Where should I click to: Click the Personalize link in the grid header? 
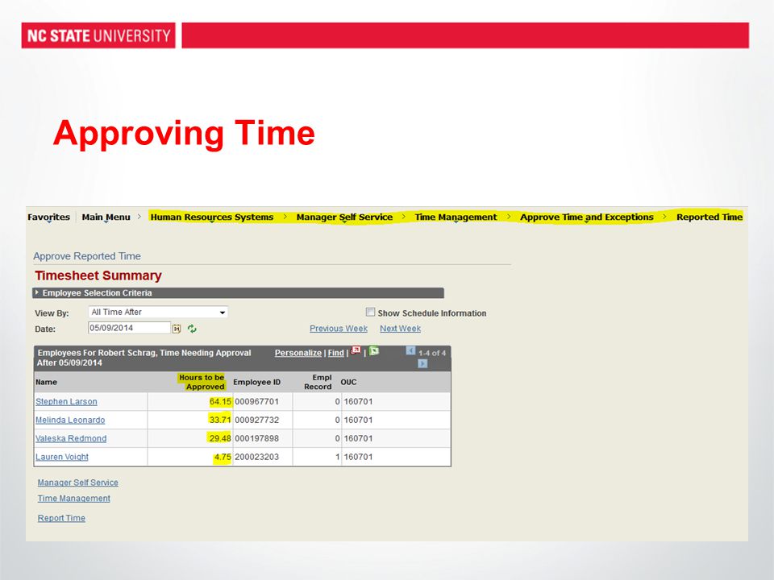298,353
